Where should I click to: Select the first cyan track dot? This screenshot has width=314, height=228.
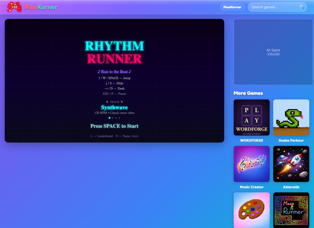point(109,118)
